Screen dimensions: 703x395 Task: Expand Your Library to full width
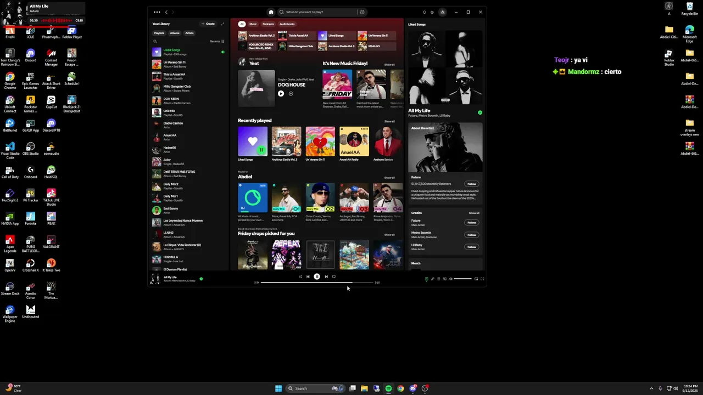(x=222, y=24)
